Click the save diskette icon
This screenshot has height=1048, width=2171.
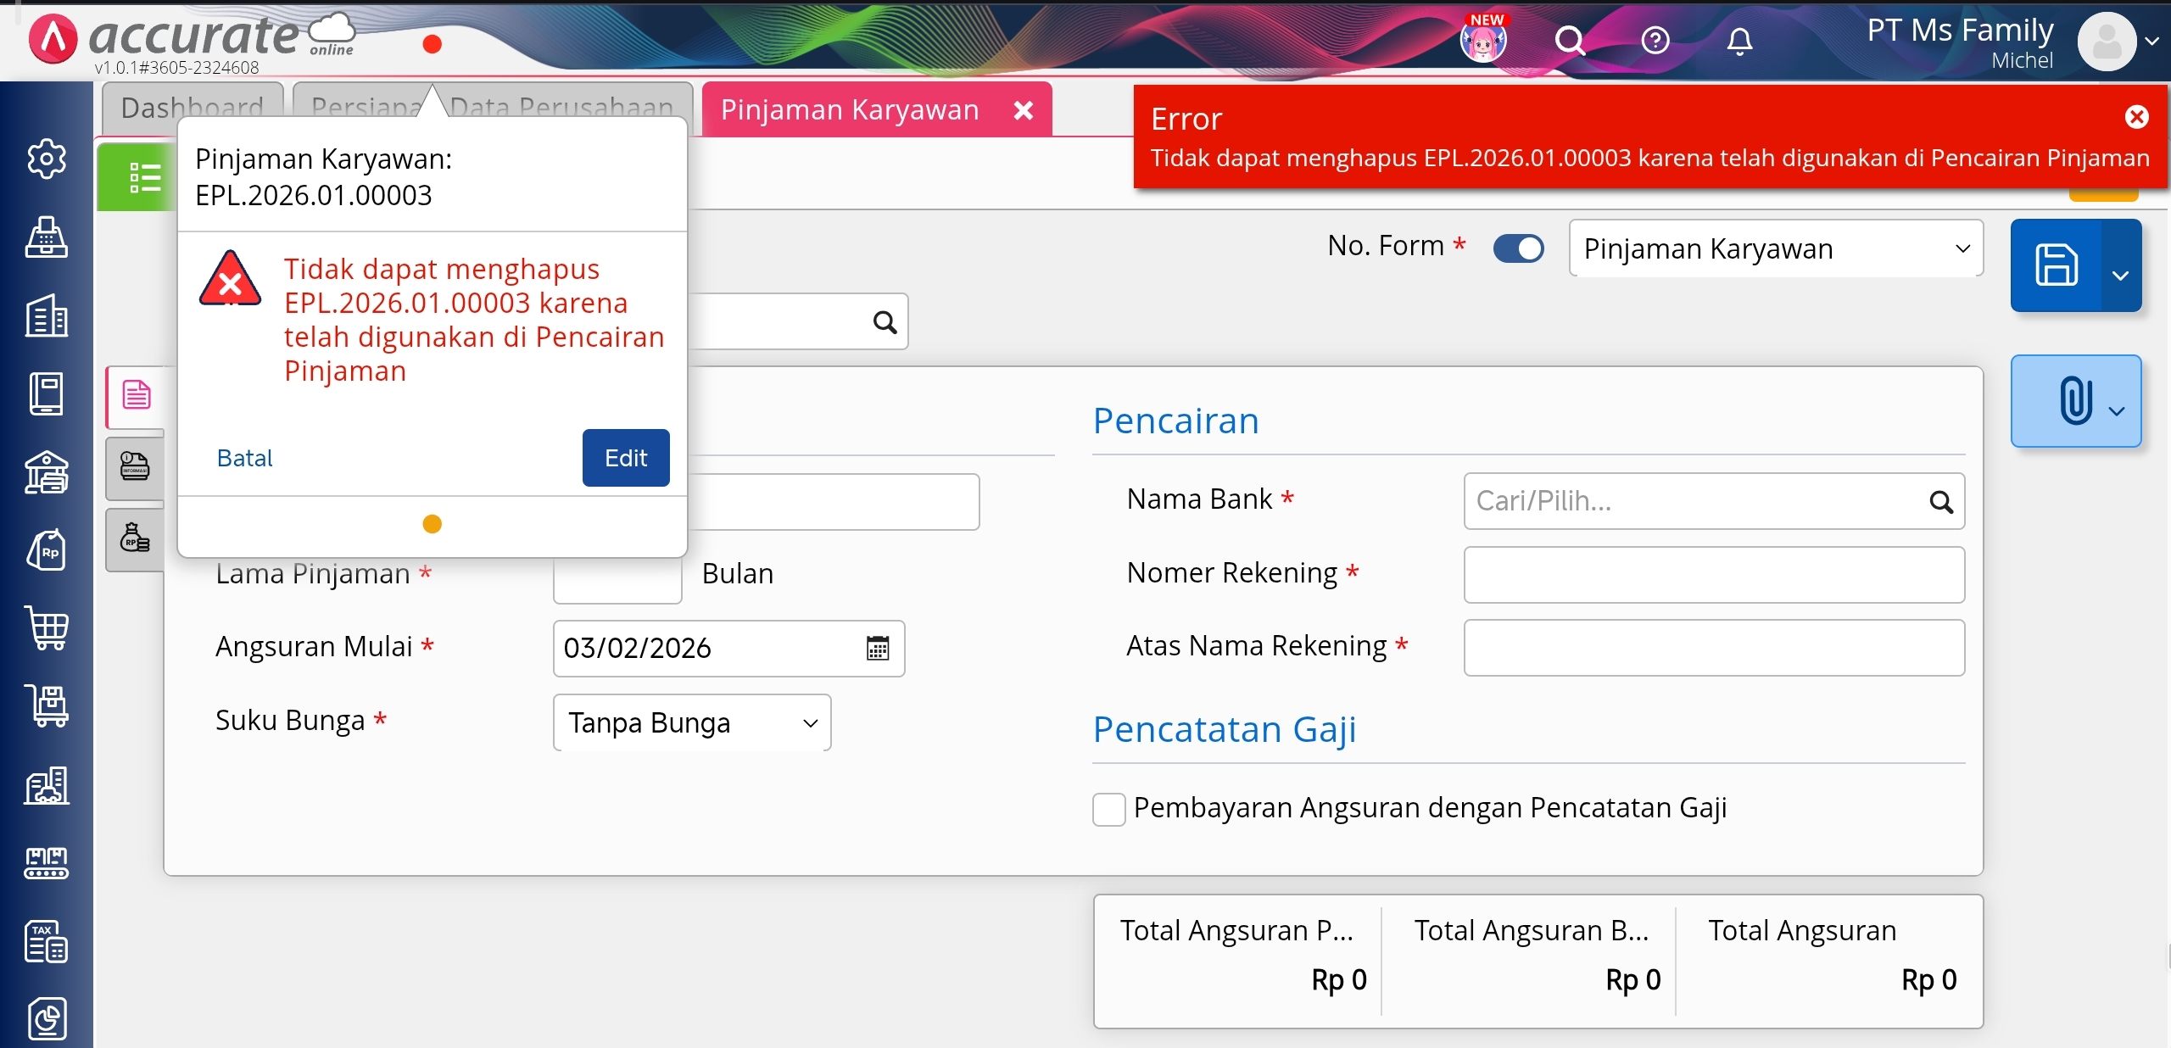pyautogui.click(x=2056, y=265)
